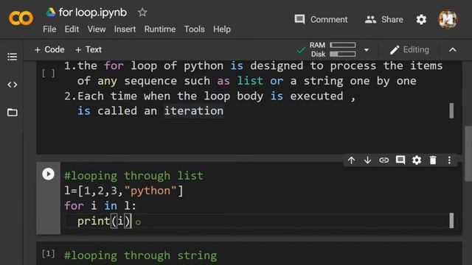The height and width of the screenshot is (265, 472).
Task: Star the for loop.ipynb notebook
Action: [142, 13]
